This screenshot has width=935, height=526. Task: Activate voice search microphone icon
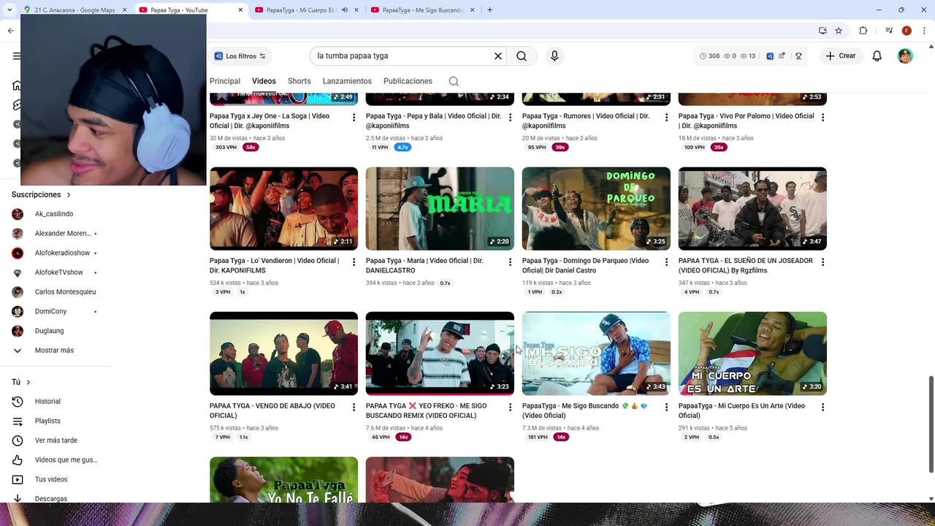(x=554, y=56)
